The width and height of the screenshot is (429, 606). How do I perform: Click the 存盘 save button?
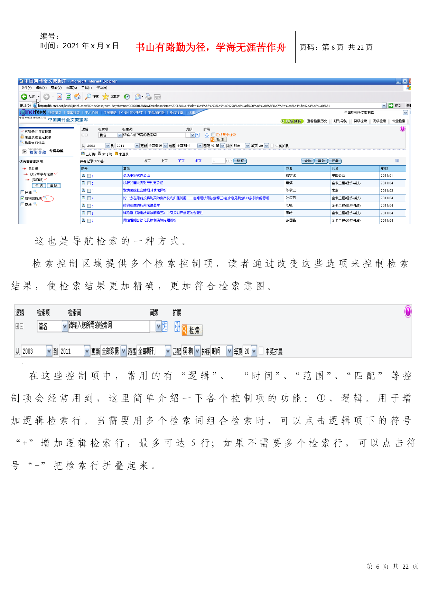click(335, 161)
